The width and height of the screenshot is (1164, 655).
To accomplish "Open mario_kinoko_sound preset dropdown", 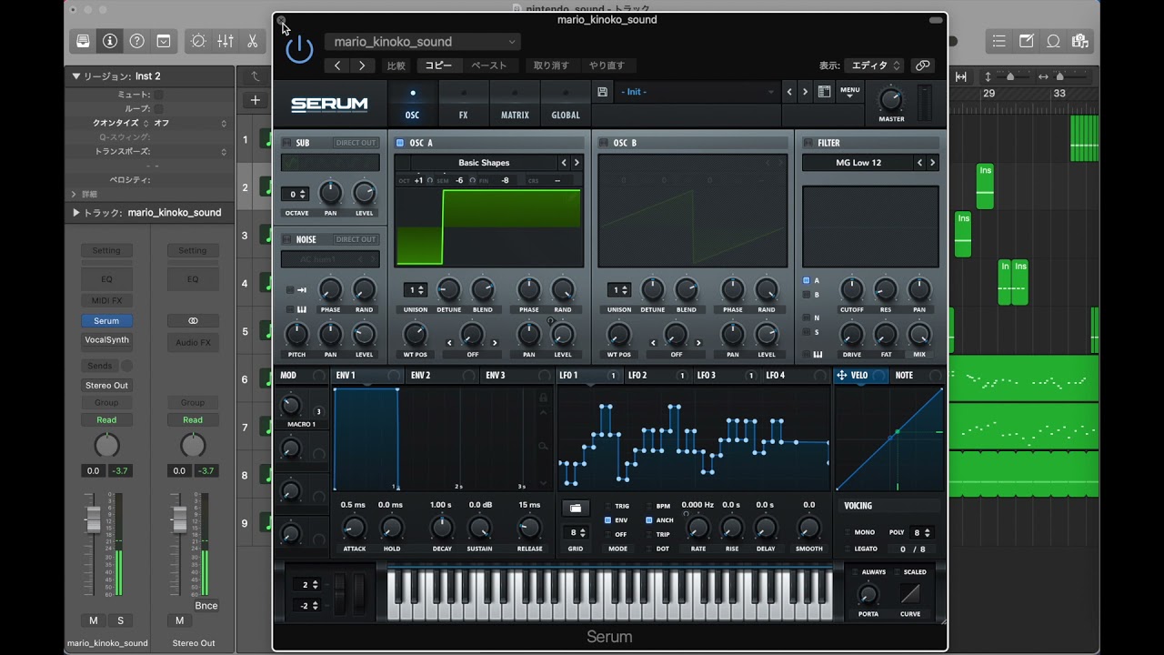I will tap(422, 42).
